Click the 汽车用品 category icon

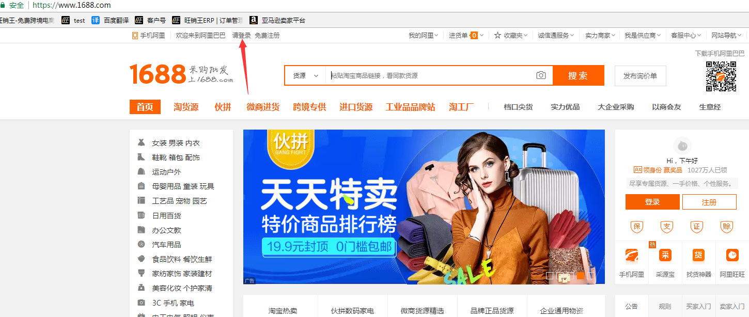tap(141, 244)
